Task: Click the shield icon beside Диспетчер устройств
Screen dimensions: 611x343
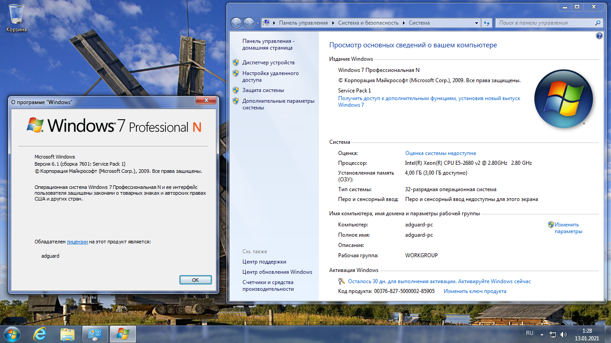Action: (x=236, y=63)
